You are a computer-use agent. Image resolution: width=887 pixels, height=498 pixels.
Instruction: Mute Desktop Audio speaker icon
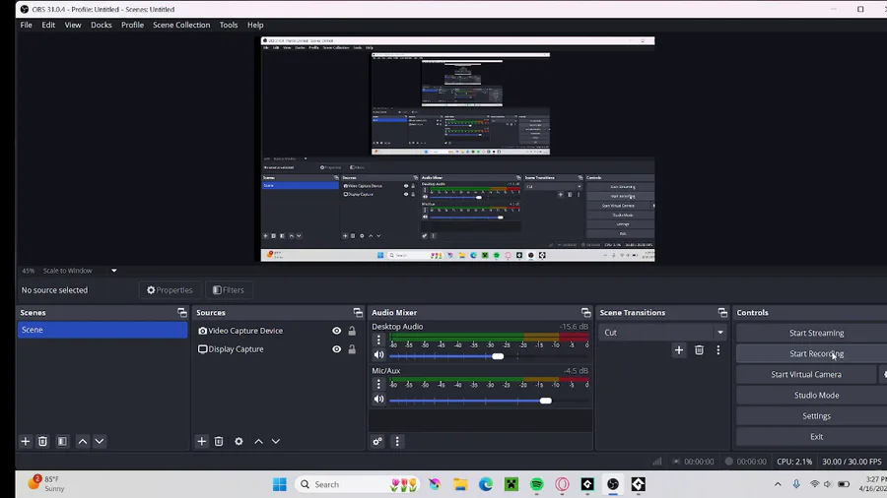378,354
